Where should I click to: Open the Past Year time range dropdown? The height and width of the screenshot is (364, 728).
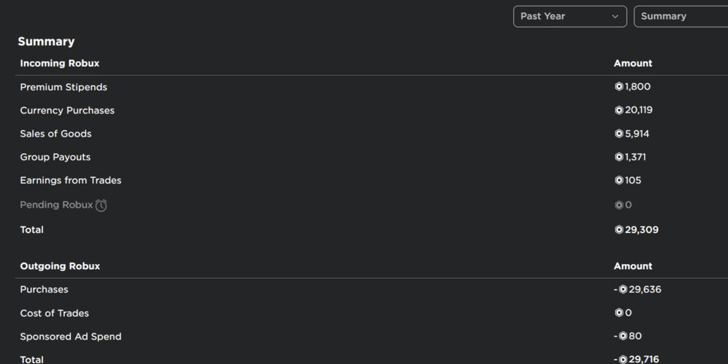[569, 16]
